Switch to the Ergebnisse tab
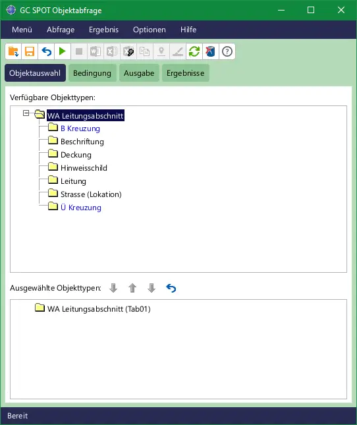357x425 pixels. tap(186, 73)
